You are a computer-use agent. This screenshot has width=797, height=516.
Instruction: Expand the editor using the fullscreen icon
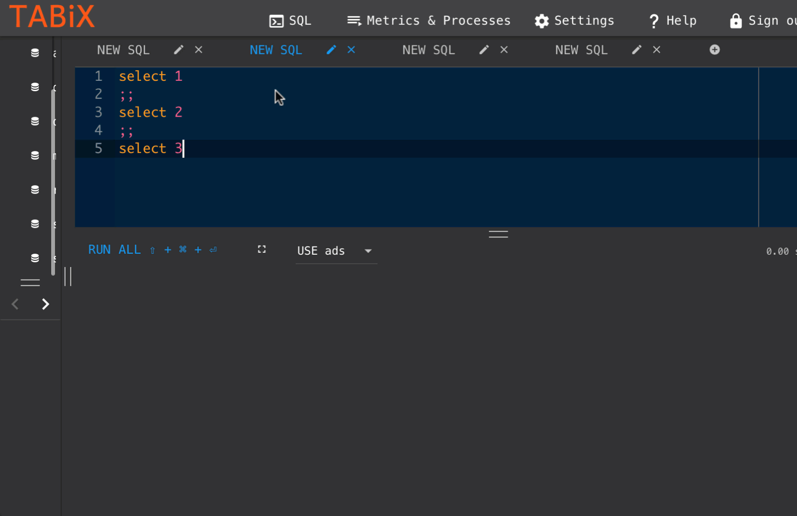[261, 249]
